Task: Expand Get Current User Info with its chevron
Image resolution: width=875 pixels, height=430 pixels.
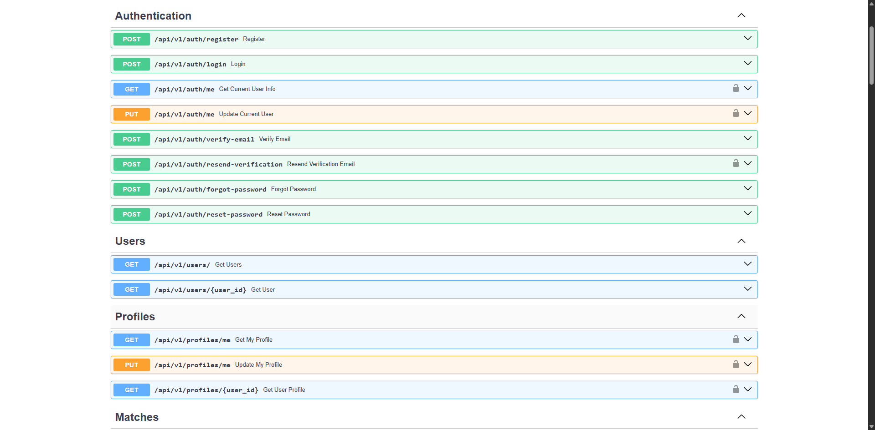Action: (x=748, y=88)
